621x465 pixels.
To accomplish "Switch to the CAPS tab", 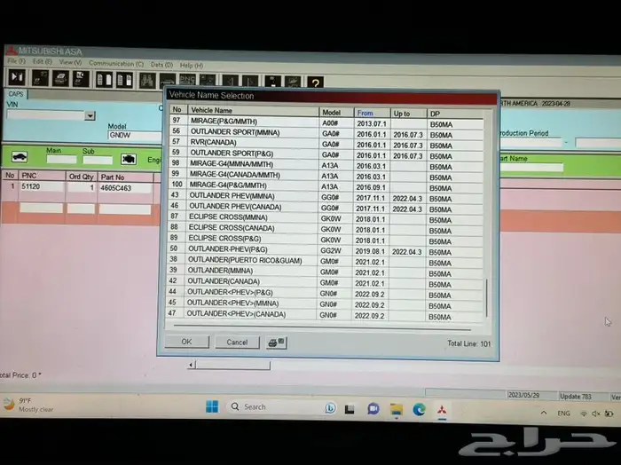I will [16, 93].
